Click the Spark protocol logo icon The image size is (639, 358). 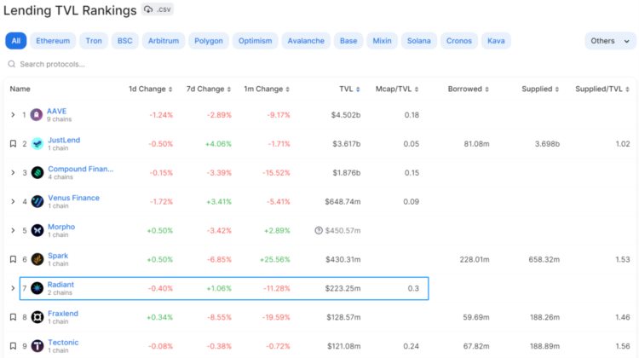(37, 259)
